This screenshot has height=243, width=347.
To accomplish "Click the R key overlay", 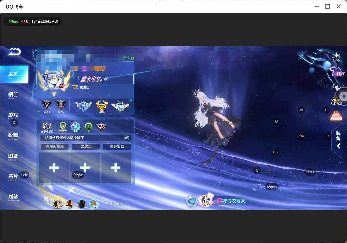I will [x=14, y=123].
